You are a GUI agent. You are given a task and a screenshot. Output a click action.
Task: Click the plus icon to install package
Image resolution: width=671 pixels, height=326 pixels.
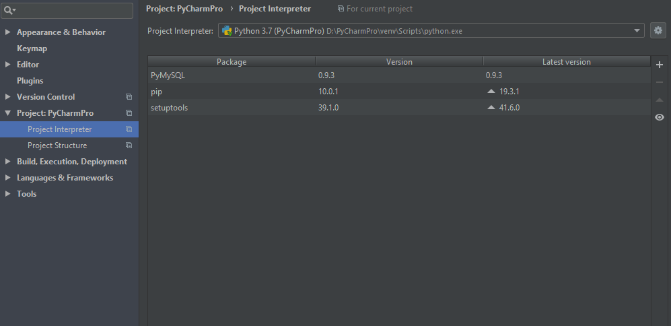[660, 65]
